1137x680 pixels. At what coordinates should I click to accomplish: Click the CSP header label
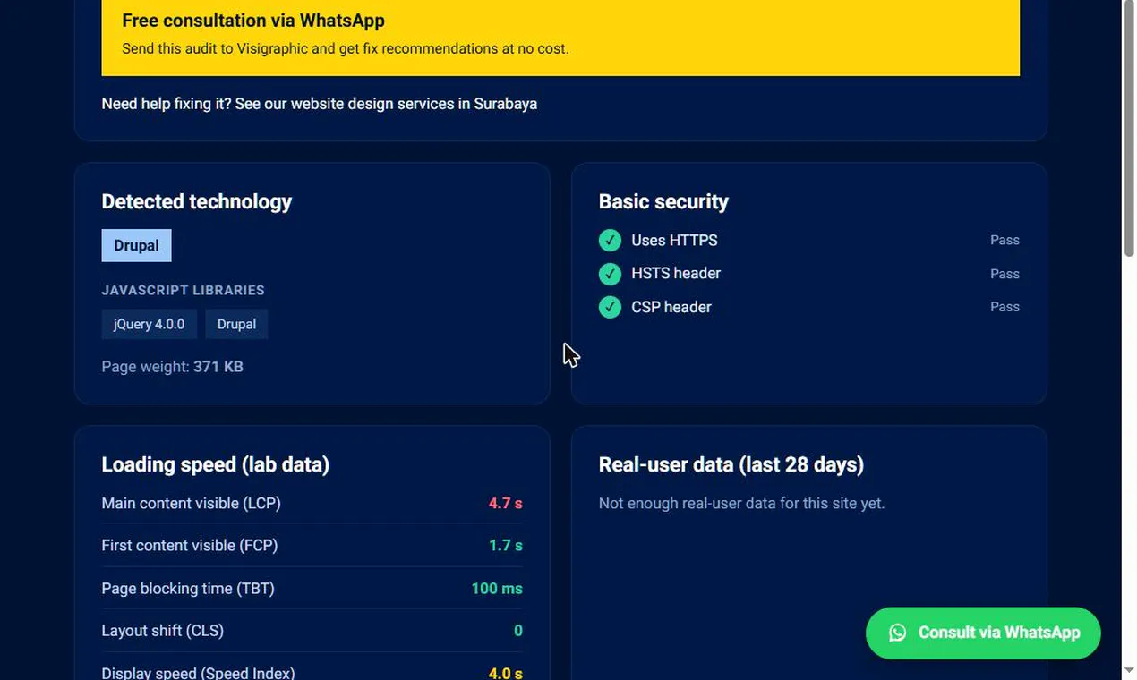click(x=671, y=307)
